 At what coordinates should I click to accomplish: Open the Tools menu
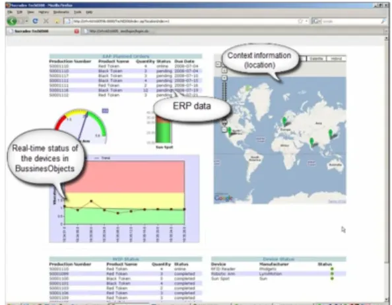coord(77,12)
